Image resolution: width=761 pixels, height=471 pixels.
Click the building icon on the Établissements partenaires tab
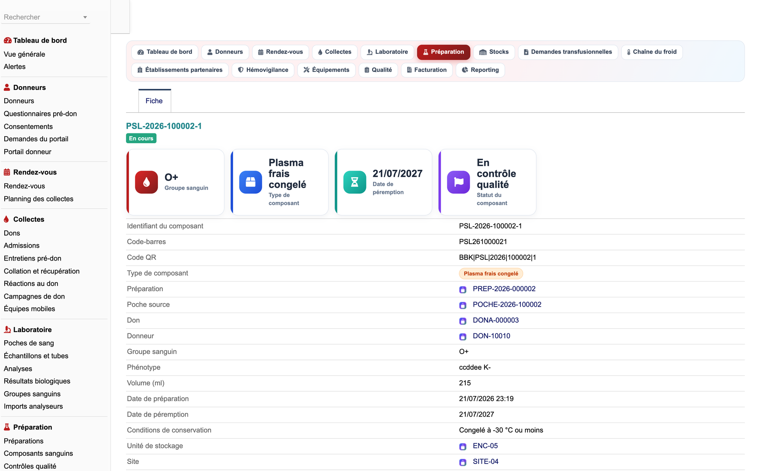pos(140,70)
